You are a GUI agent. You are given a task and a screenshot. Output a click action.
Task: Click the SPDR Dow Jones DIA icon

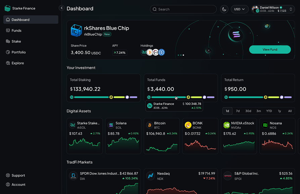pos(73,176)
